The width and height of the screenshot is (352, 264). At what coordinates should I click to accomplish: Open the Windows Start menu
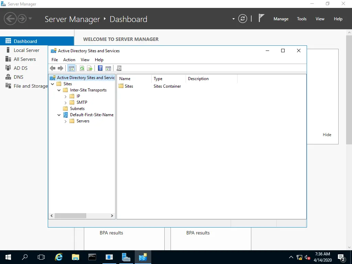[x=8, y=257]
